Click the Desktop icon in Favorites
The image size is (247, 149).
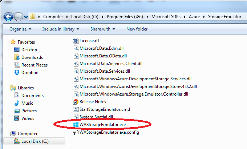(17, 50)
